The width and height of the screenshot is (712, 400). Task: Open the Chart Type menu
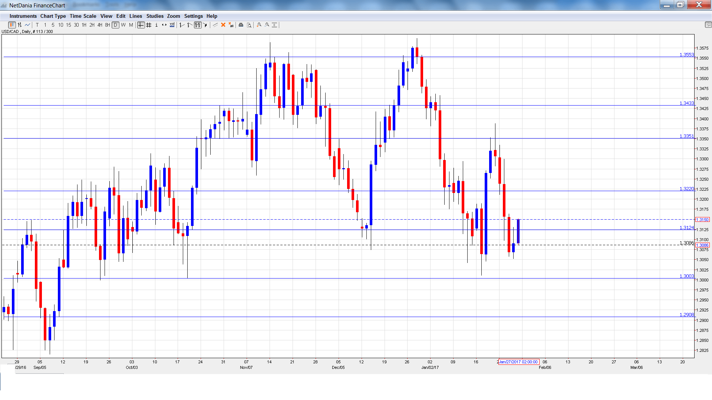click(x=53, y=16)
